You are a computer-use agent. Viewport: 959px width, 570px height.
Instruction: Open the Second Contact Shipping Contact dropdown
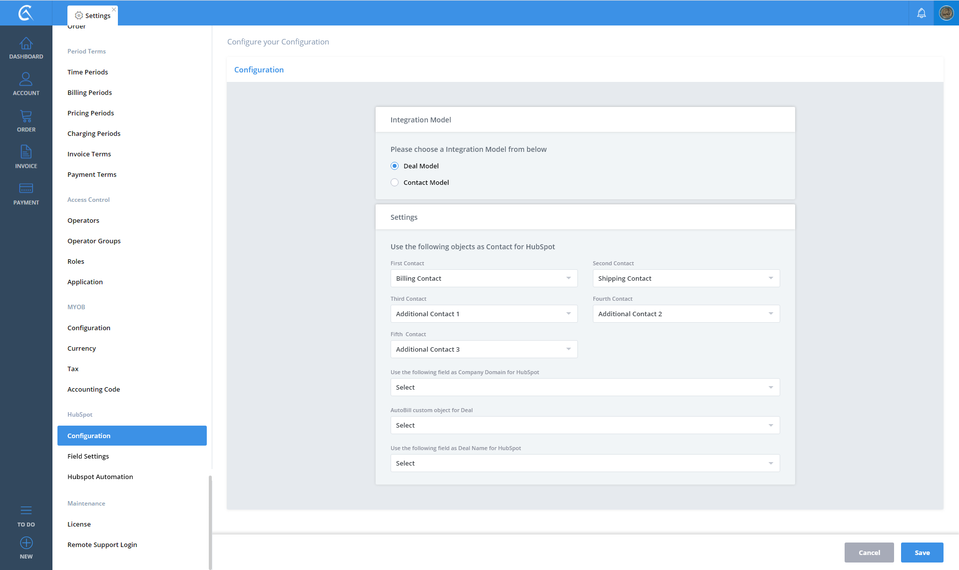coord(686,278)
